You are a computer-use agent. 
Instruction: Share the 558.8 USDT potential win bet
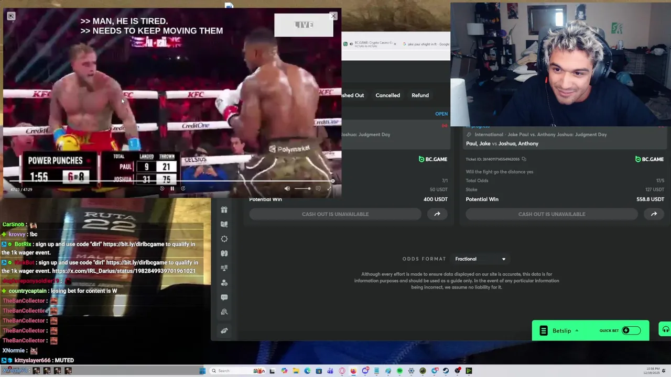click(x=654, y=214)
